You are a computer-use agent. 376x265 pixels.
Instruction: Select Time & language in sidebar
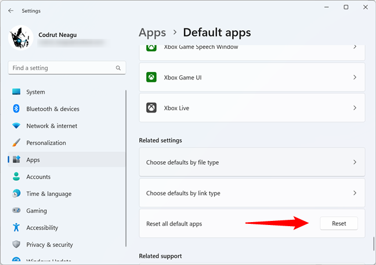click(x=49, y=194)
